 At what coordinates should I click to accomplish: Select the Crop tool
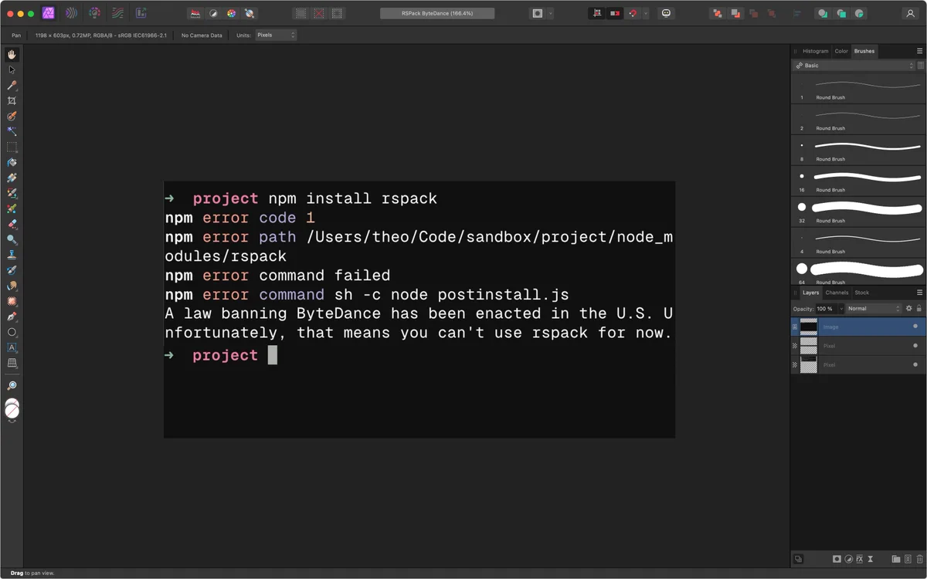(12, 100)
